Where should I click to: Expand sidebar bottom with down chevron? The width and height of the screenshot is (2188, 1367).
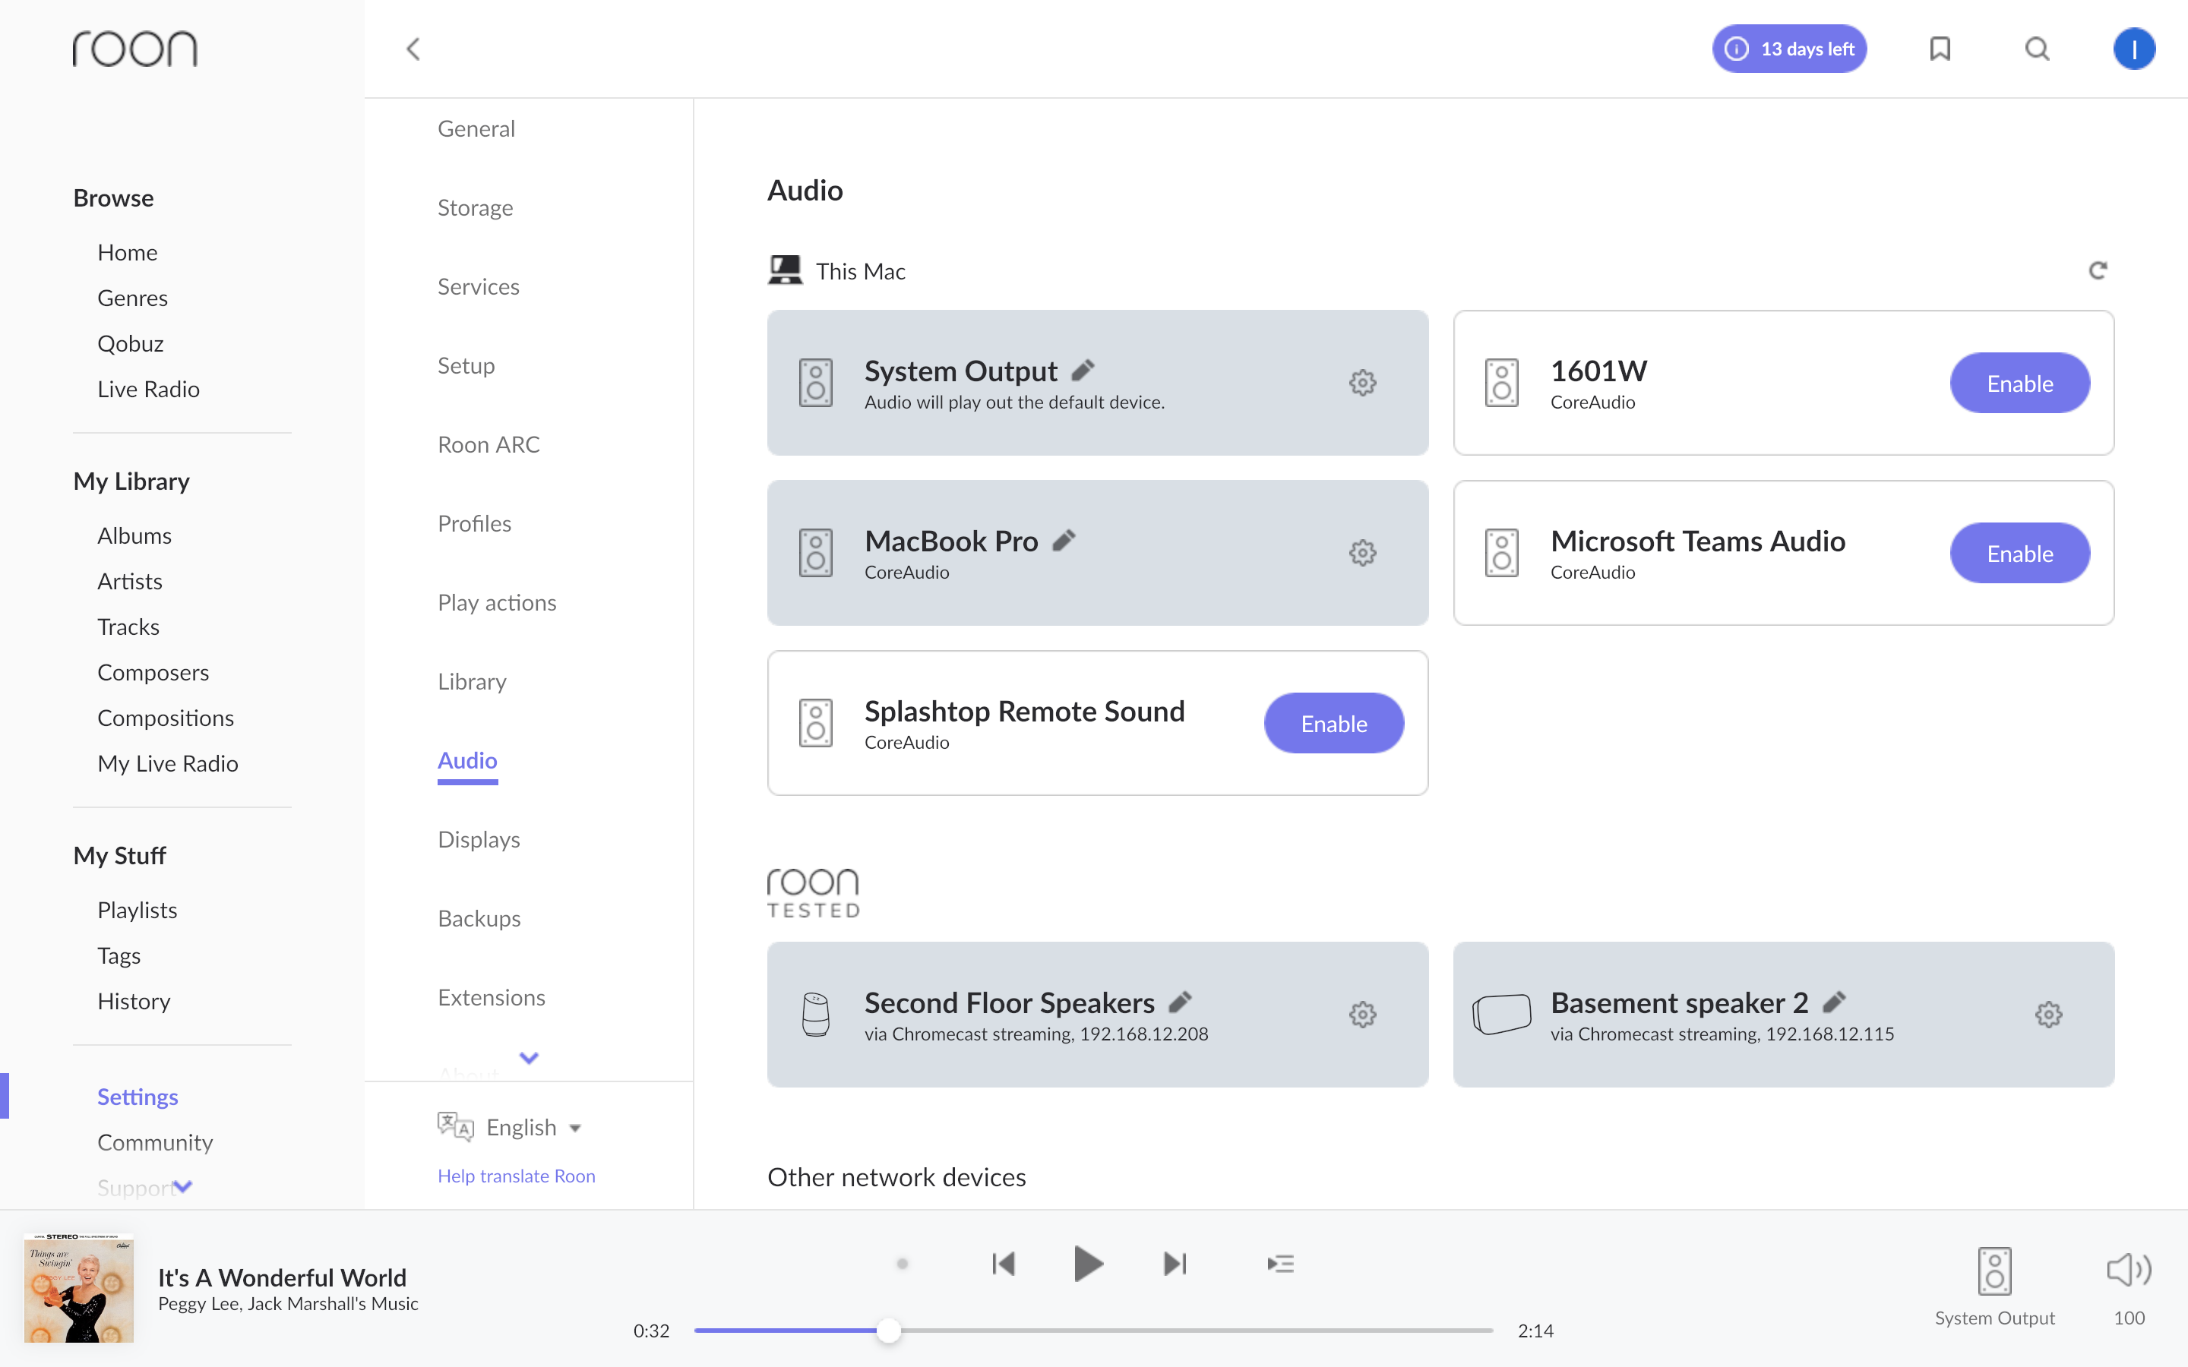(182, 1186)
